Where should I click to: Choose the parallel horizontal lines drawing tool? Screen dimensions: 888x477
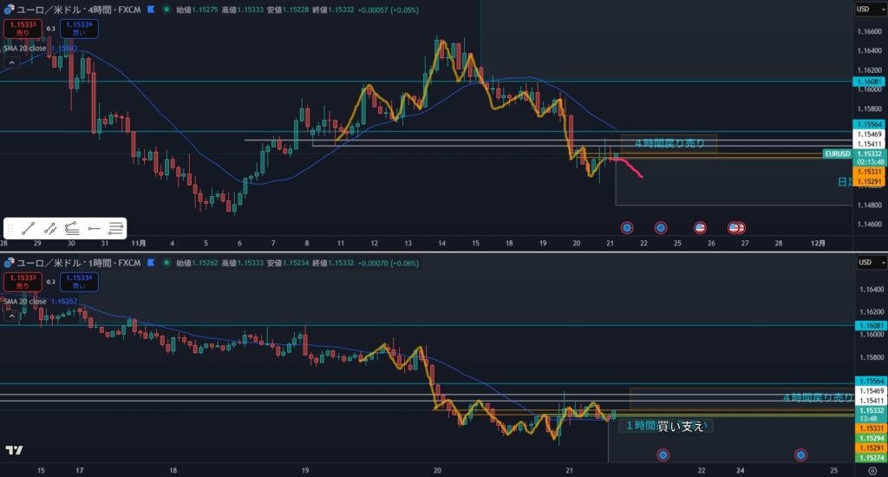coord(115,228)
